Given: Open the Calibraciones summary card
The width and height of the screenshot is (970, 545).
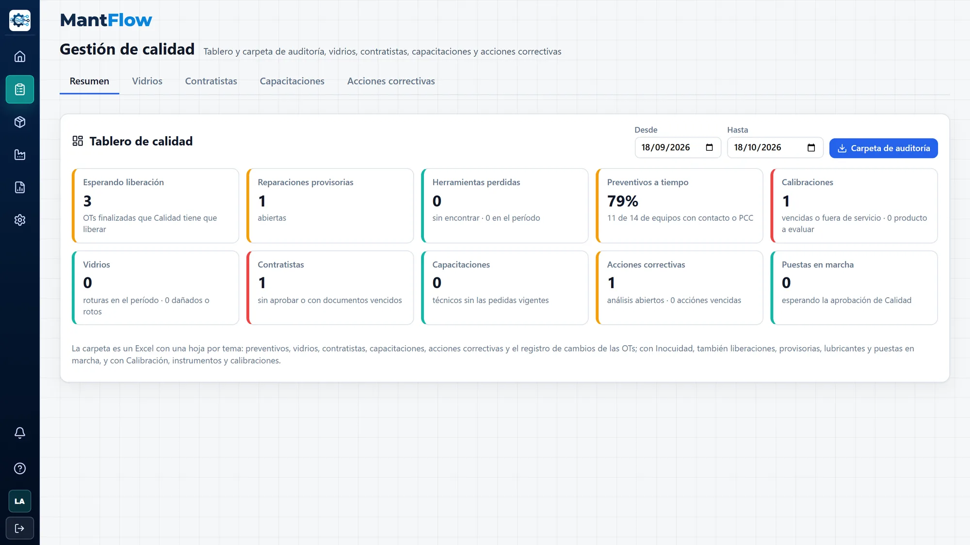Looking at the screenshot, I should 854,206.
